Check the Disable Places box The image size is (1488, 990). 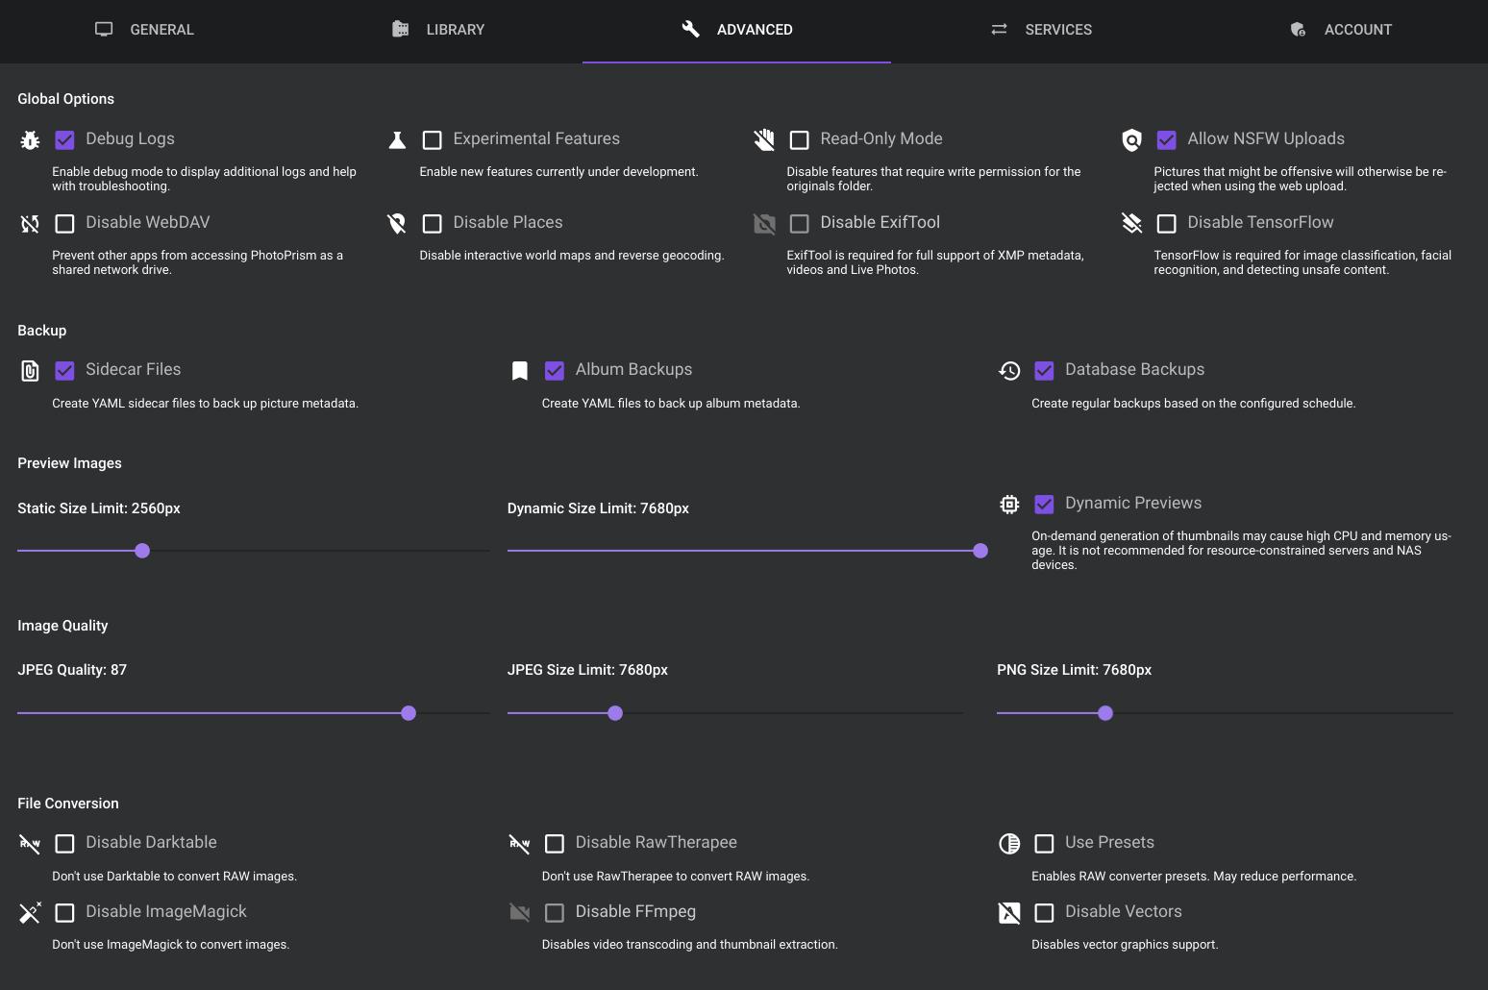[x=433, y=224]
